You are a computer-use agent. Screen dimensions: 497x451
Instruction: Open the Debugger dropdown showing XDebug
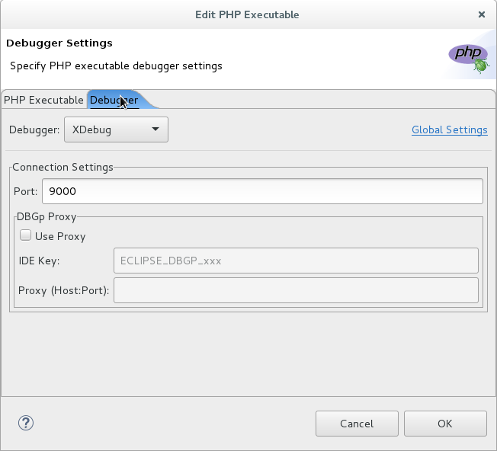coord(116,130)
